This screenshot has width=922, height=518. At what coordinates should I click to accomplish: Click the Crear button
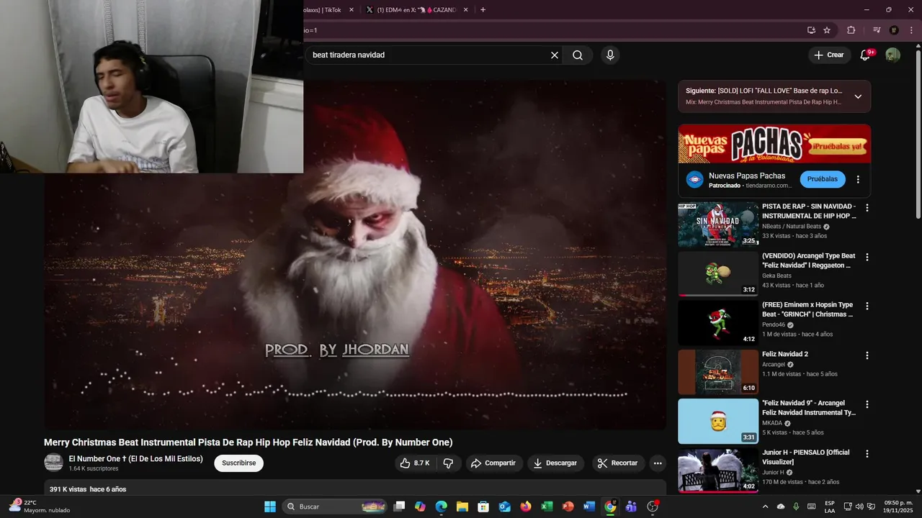pyautogui.click(x=829, y=55)
